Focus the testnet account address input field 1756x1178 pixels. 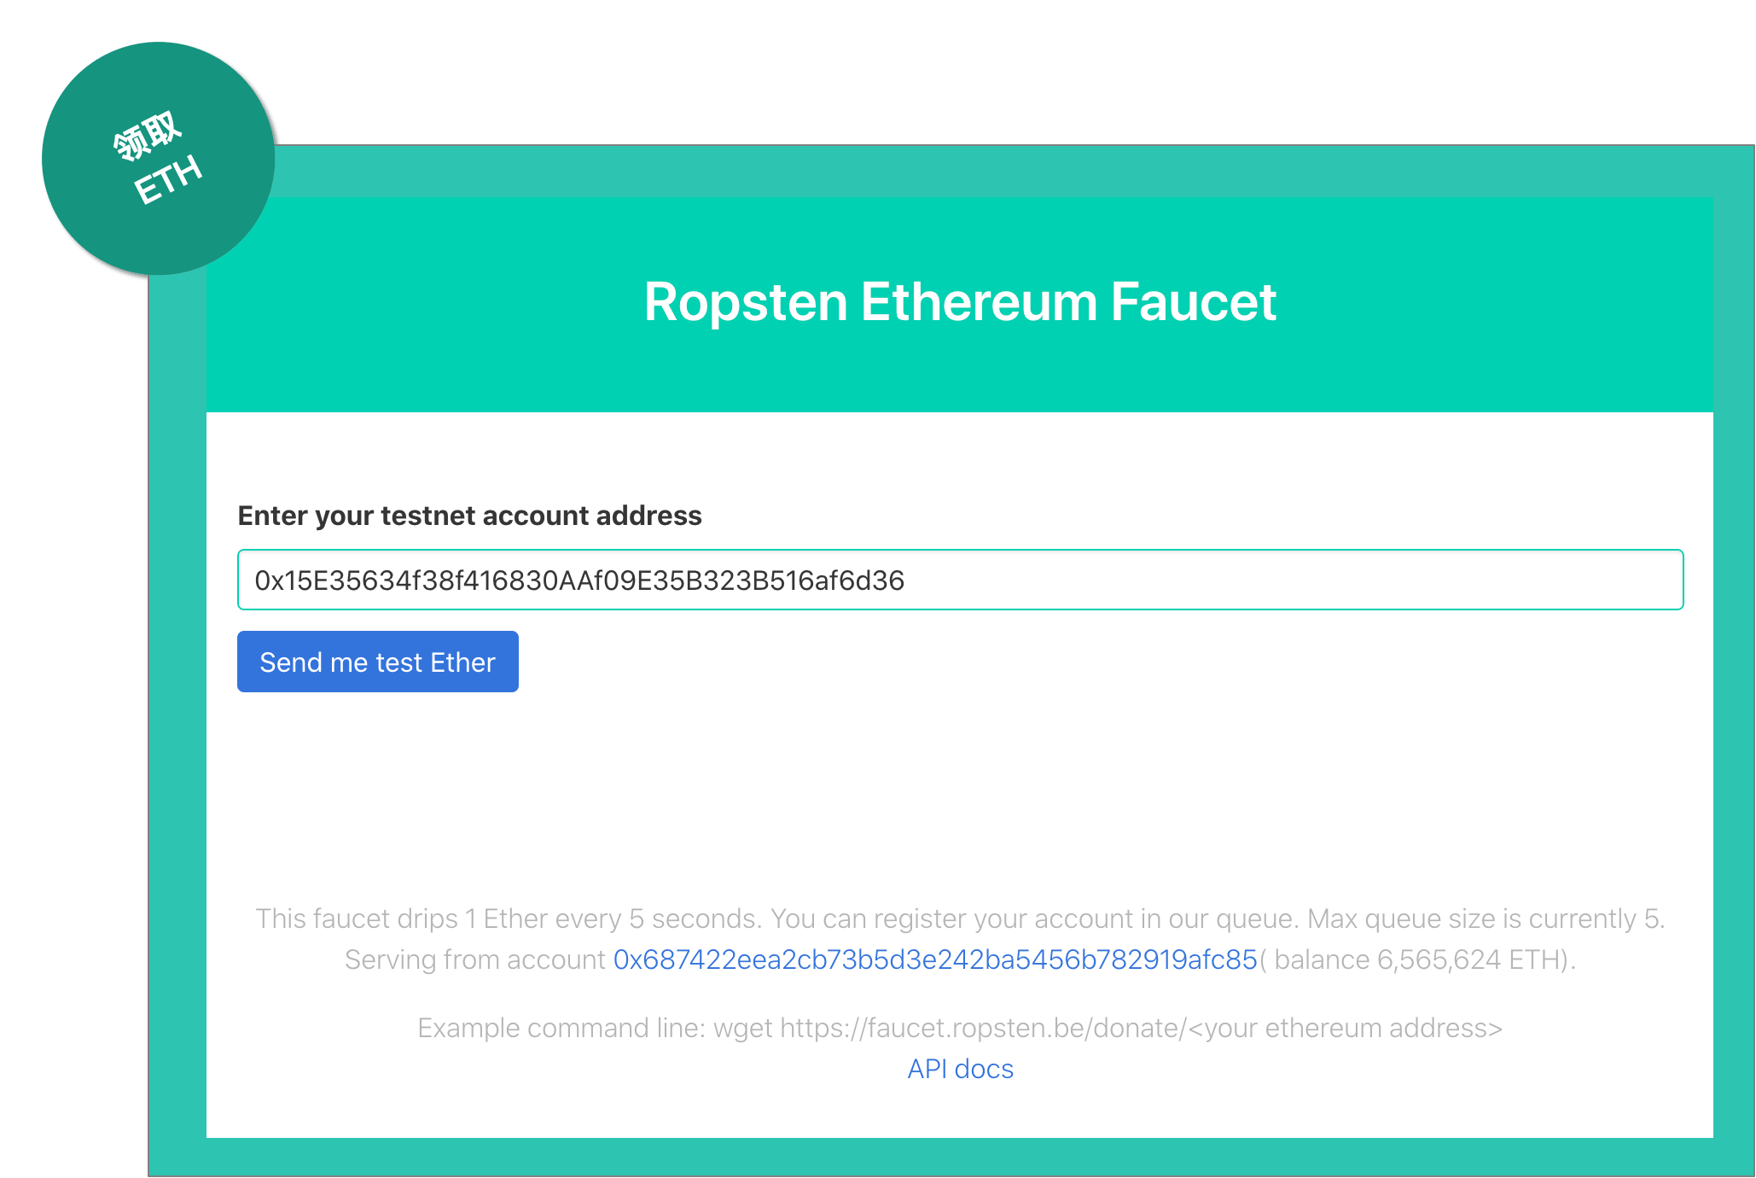959,580
